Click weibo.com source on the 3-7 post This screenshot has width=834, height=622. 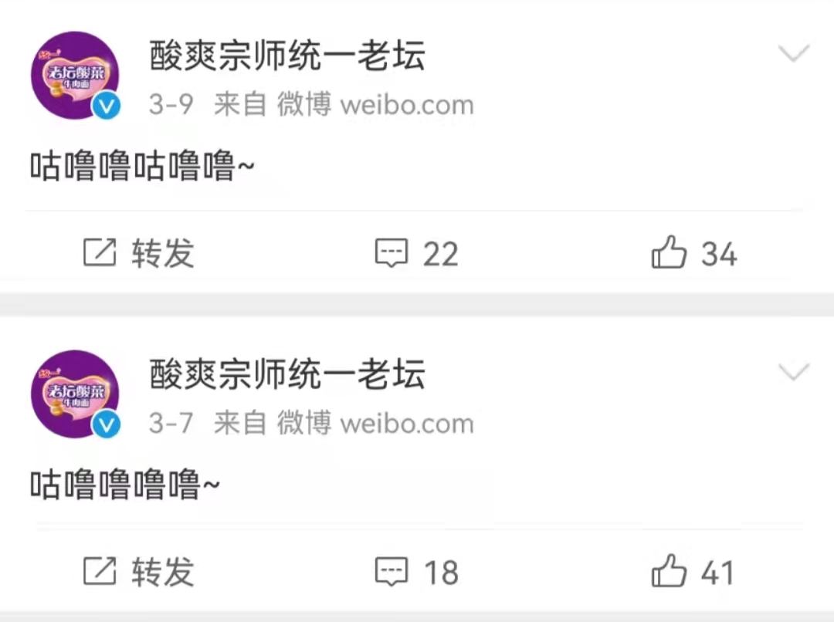pyautogui.click(x=407, y=423)
